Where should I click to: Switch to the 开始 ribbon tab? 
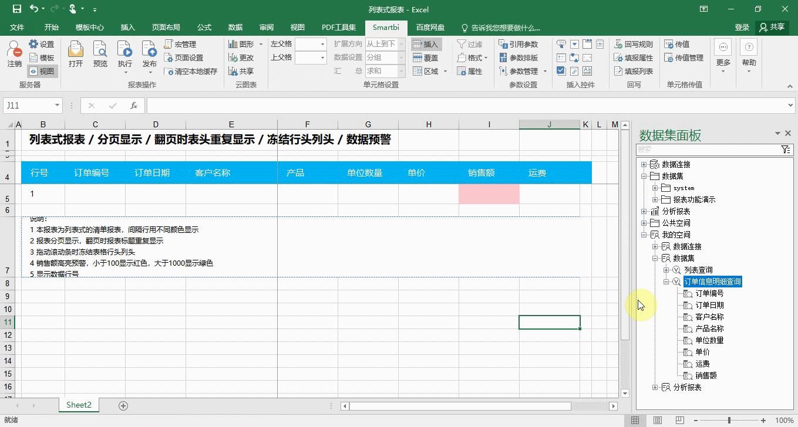tap(51, 28)
